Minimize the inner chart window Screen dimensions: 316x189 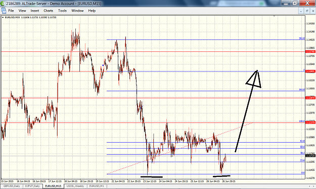301,11
